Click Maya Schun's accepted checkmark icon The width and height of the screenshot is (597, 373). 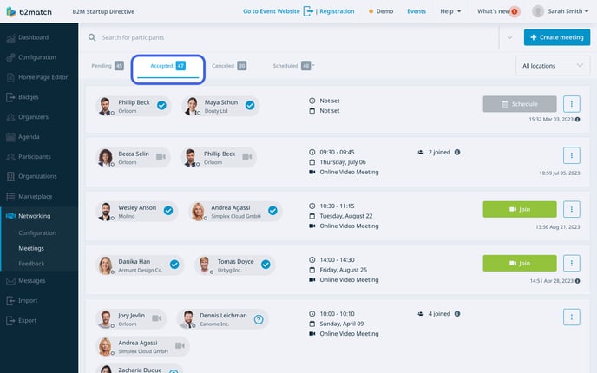click(250, 106)
